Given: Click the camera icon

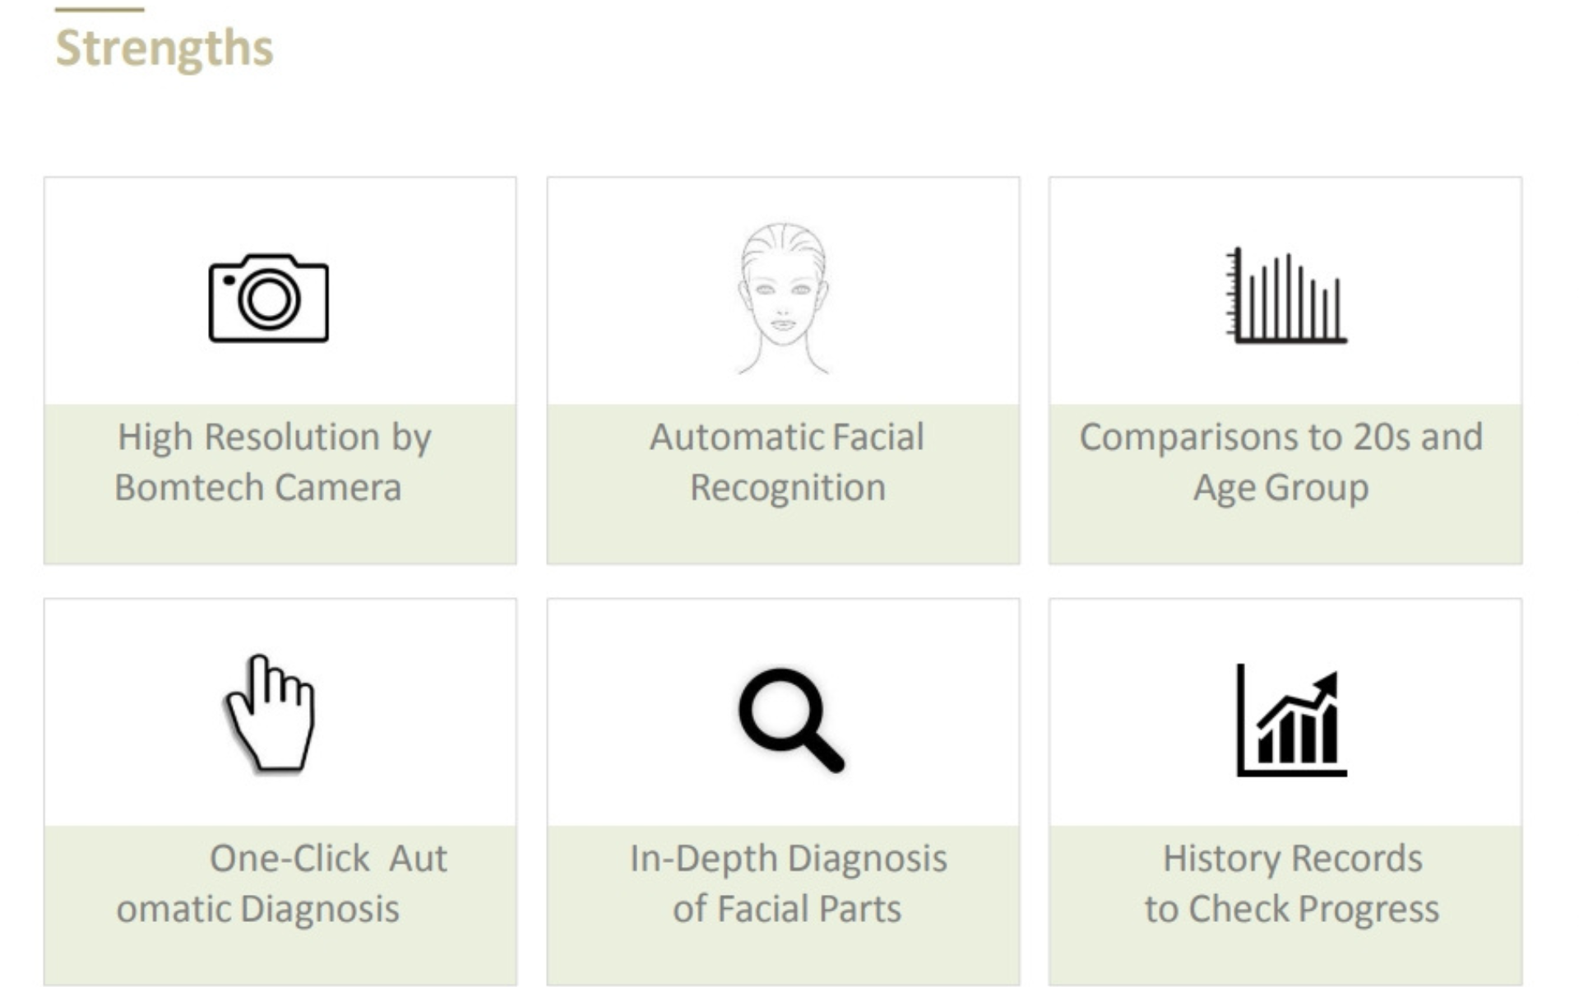Looking at the screenshot, I should tap(268, 298).
